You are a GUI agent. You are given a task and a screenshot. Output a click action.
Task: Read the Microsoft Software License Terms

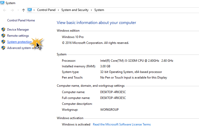pyautogui.click(x=122, y=124)
